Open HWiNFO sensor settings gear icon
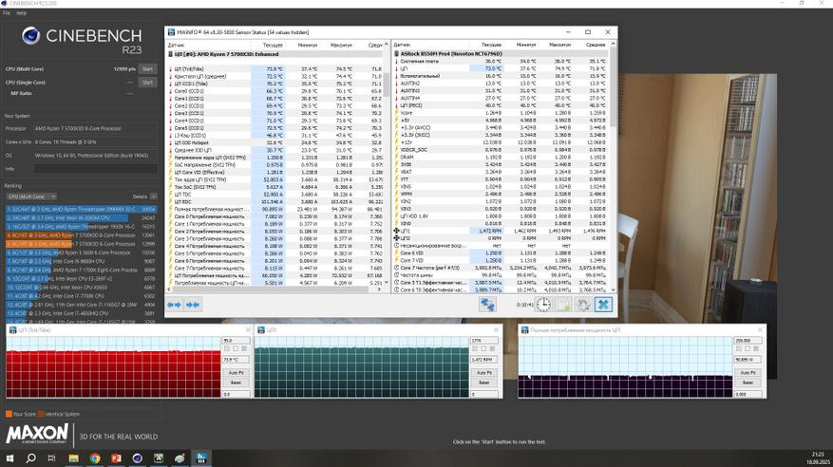The width and height of the screenshot is (833, 467). coord(583,305)
